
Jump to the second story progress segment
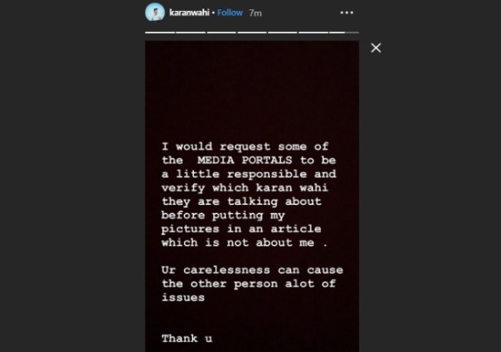tap(191, 32)
